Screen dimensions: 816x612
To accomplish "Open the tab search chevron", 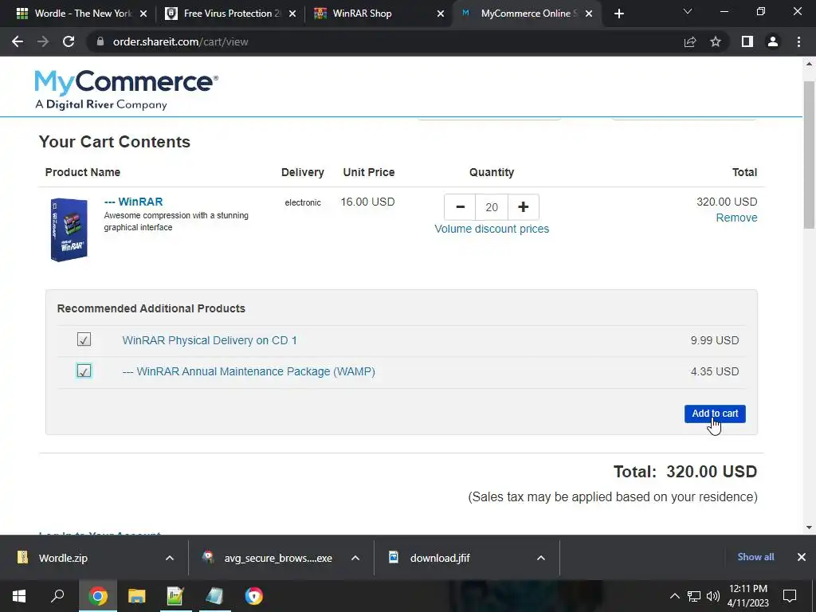I will coord(688,11).
